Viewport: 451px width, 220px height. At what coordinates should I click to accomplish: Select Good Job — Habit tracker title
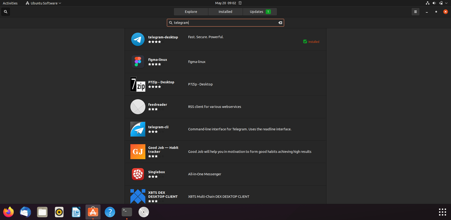click(x=163, y=149)
